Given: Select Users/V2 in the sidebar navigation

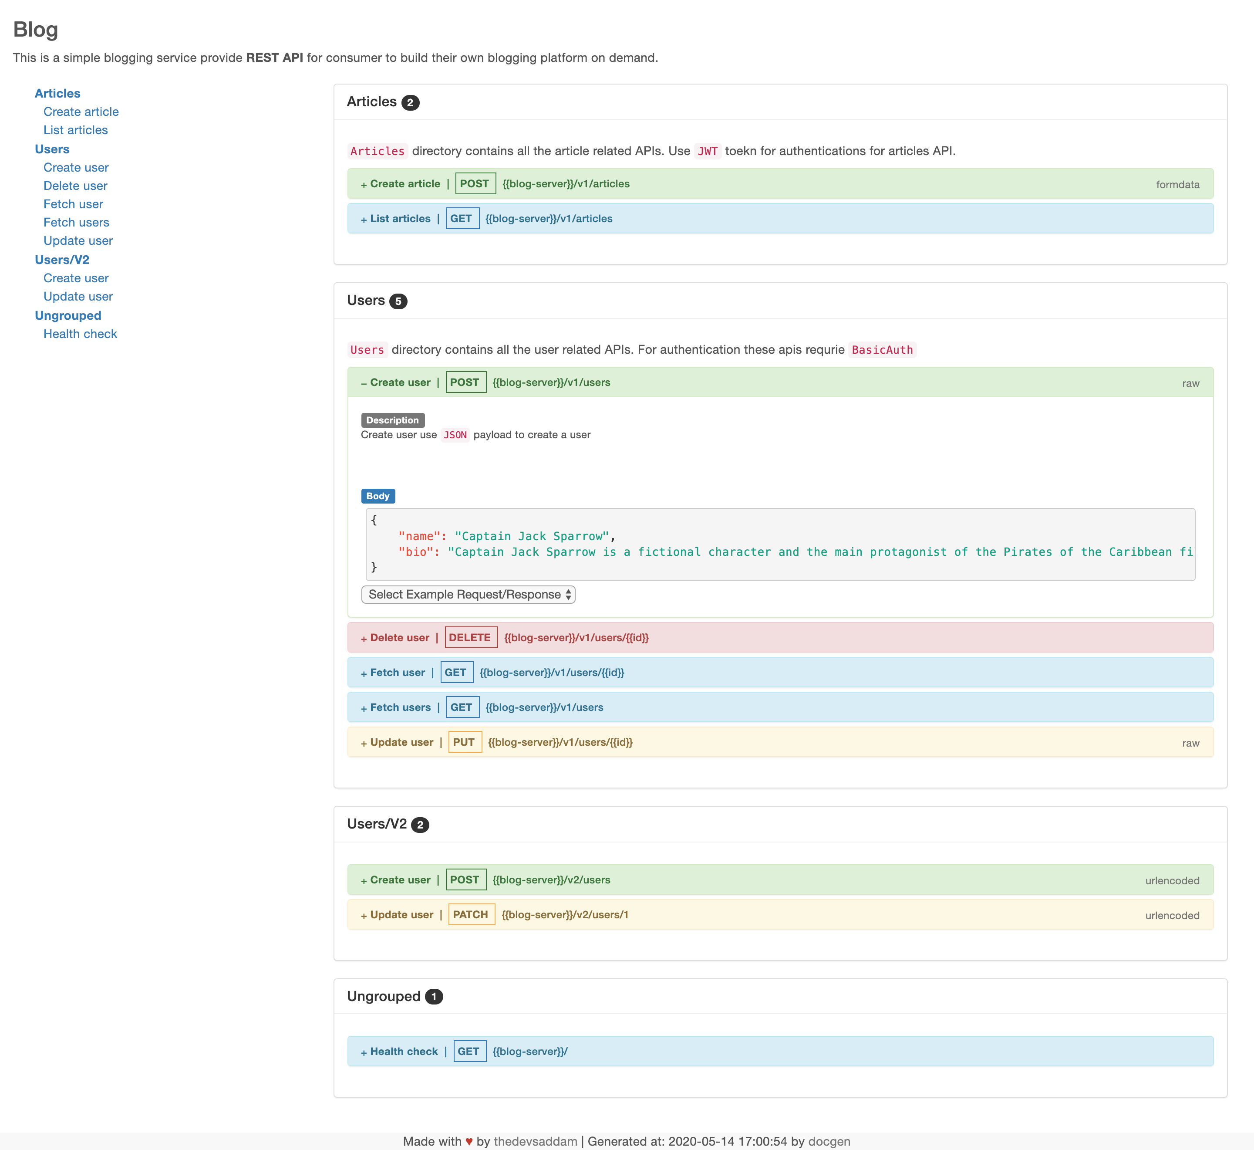Looking at the screenshot, I should point(62,260).
